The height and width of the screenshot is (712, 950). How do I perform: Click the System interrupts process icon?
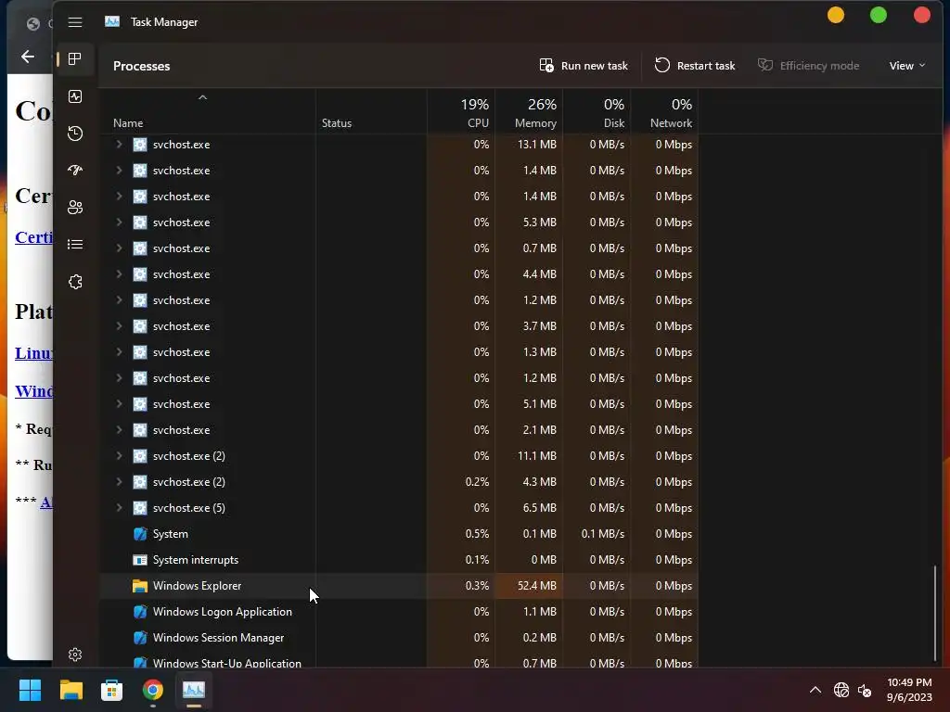point(140,560)
